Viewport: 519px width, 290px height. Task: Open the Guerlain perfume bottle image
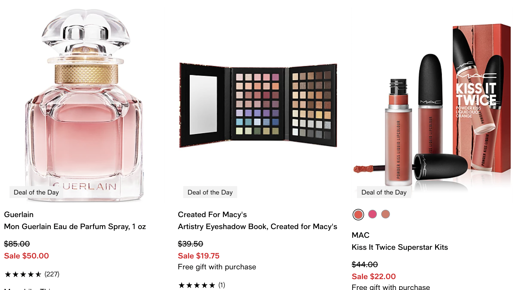(x=84, y=105)
